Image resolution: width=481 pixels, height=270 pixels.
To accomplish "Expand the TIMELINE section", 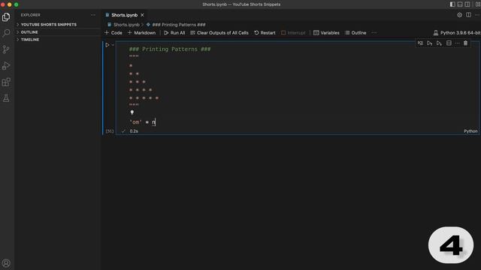I will [30, 40].
